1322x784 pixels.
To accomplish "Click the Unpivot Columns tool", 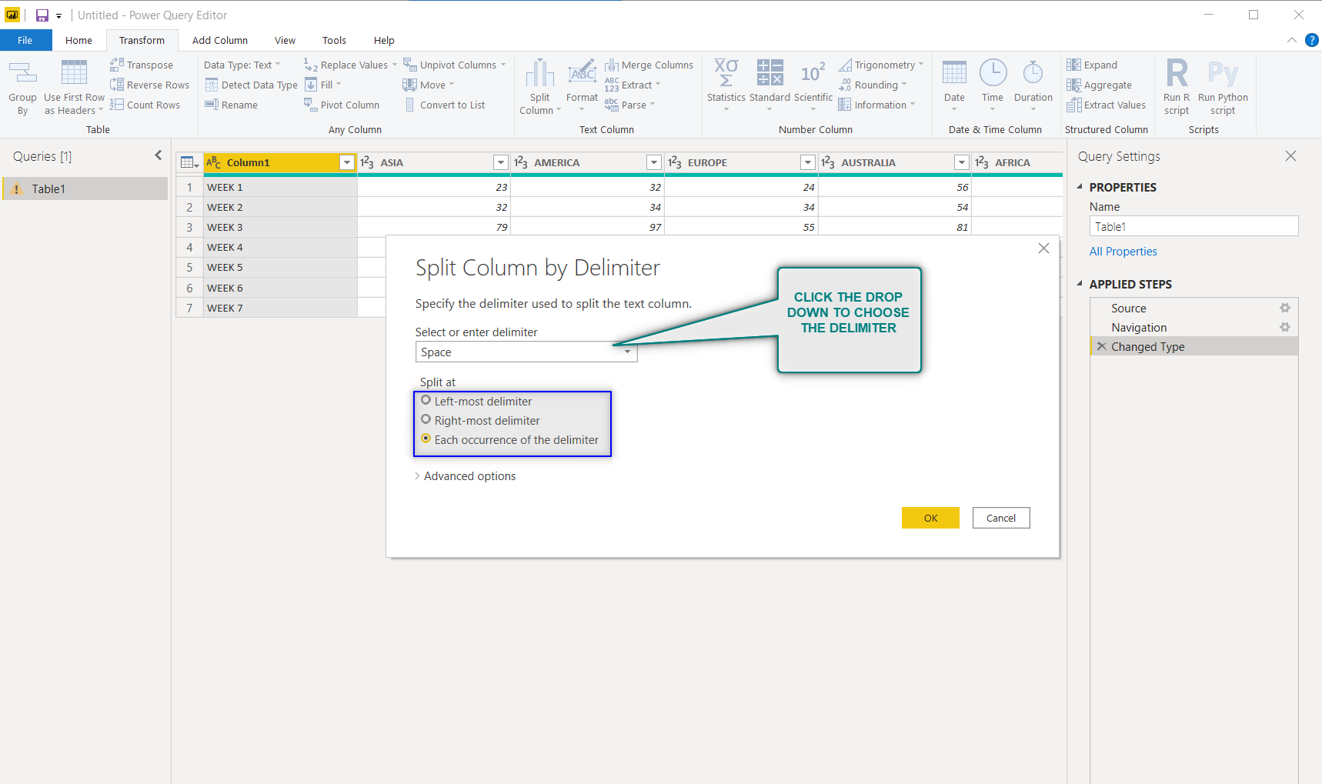I will tap(455, 65).
